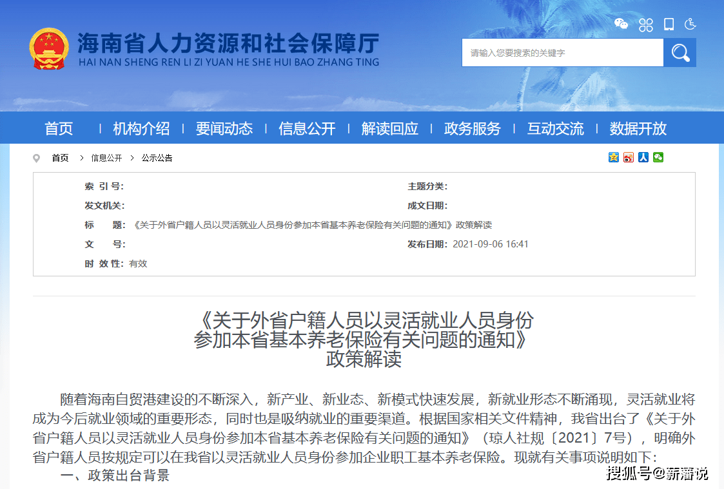Image resolution: width=724 pixels, height=489 pixels.
Task: Open 互动交流 in the navigation bar
Action: [556, 128]
